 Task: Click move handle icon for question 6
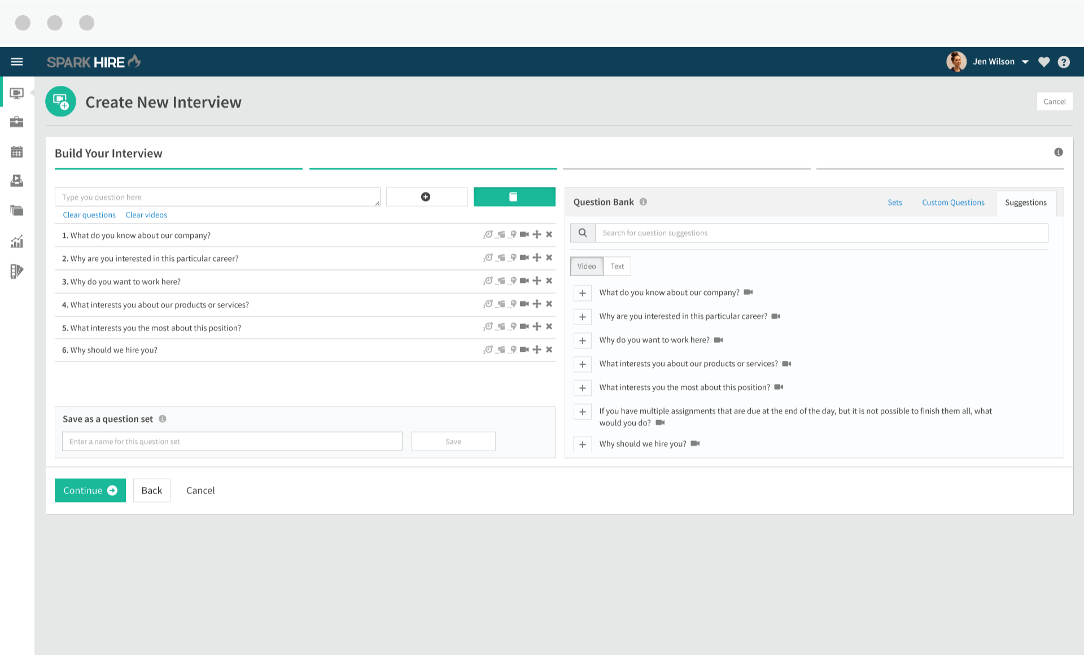coord(537,350)
